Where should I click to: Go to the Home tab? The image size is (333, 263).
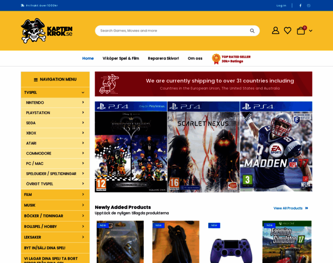click(x=88, y=58)
